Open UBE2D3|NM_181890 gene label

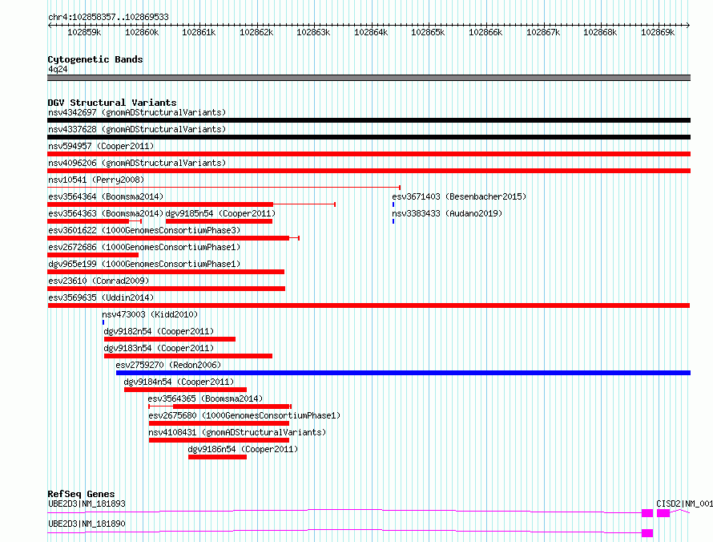click(x=87, y=524)
